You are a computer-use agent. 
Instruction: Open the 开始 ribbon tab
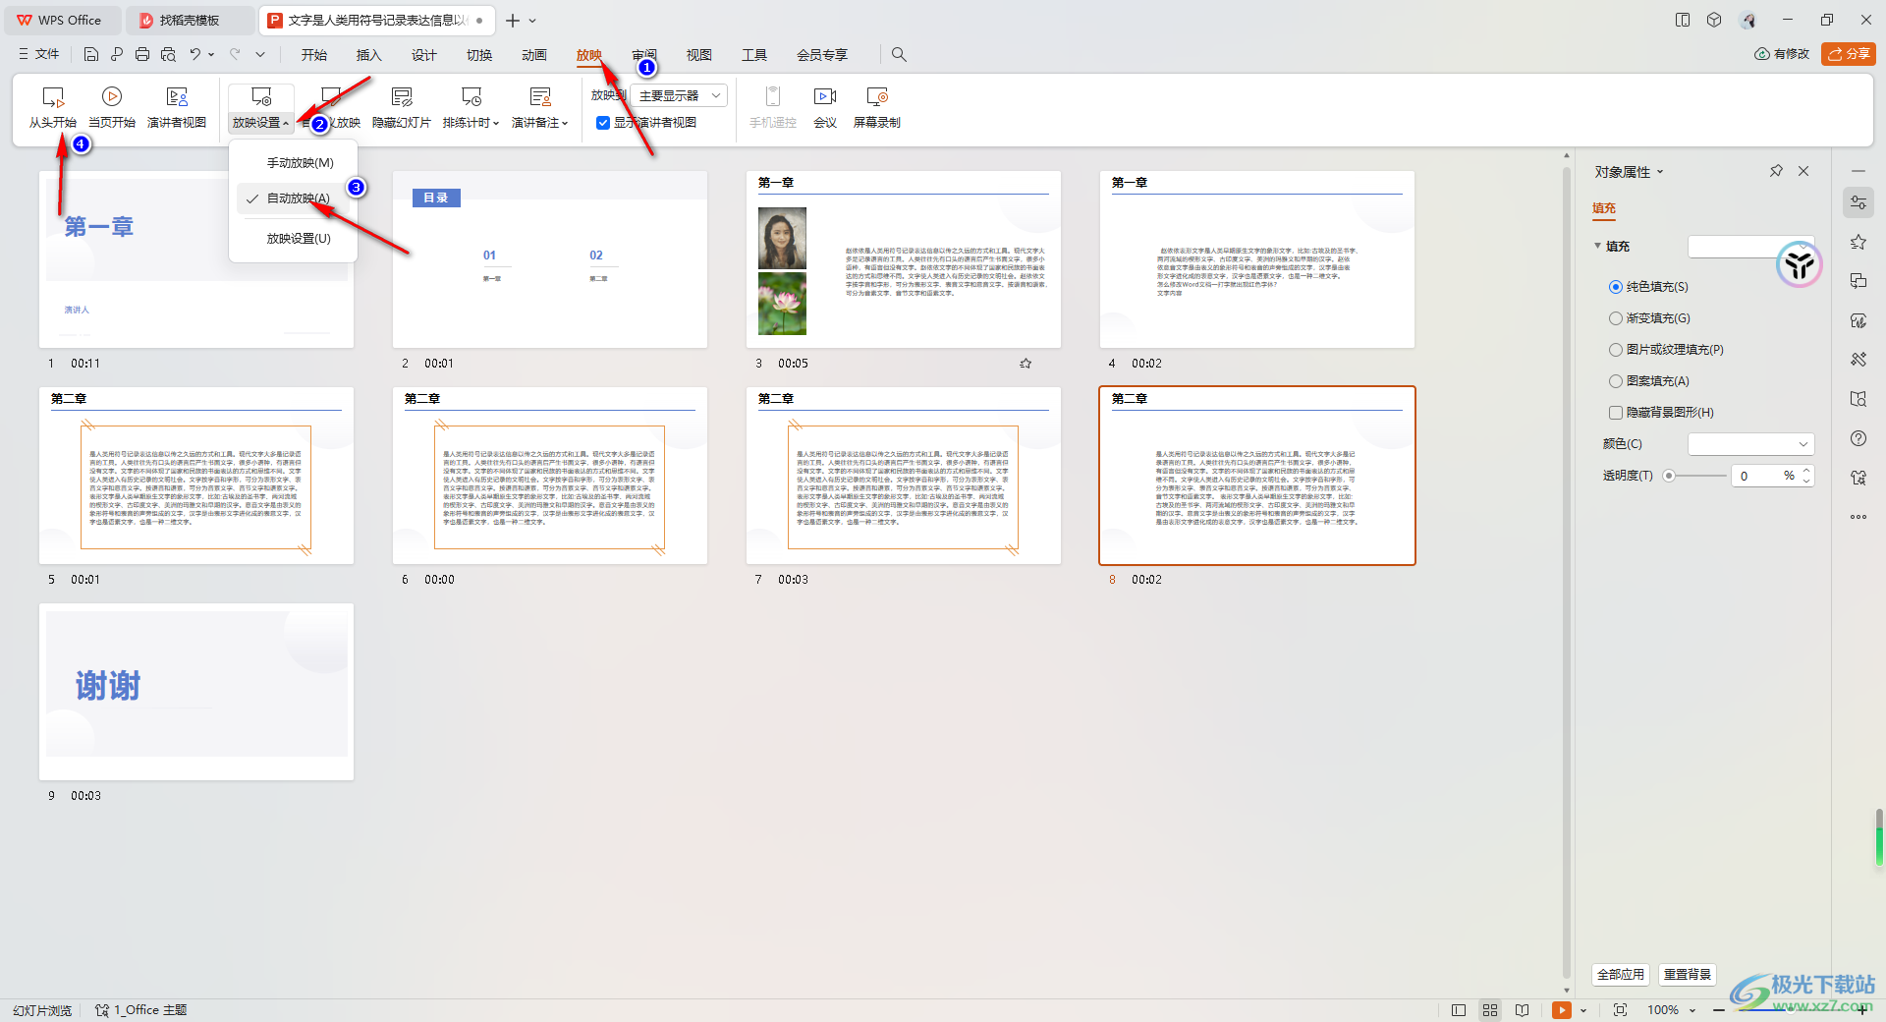pos(314,55)
